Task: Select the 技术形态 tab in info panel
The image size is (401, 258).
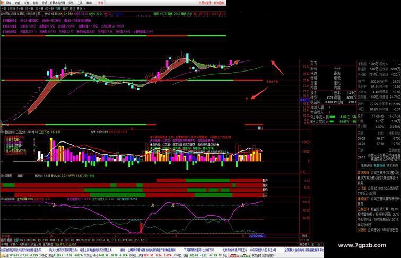Action: click(x=392, y=166)
